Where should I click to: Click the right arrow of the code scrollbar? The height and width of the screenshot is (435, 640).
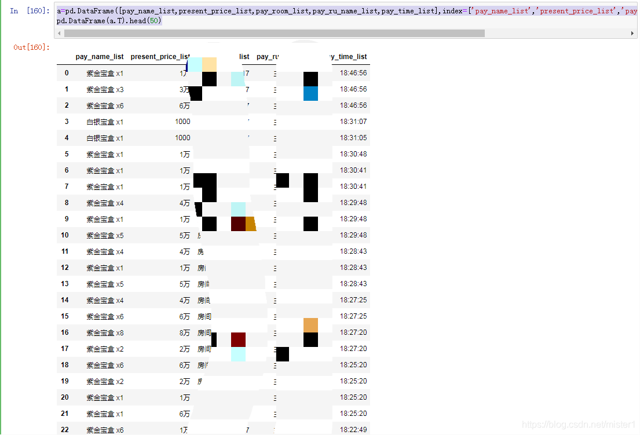(632, 34)
